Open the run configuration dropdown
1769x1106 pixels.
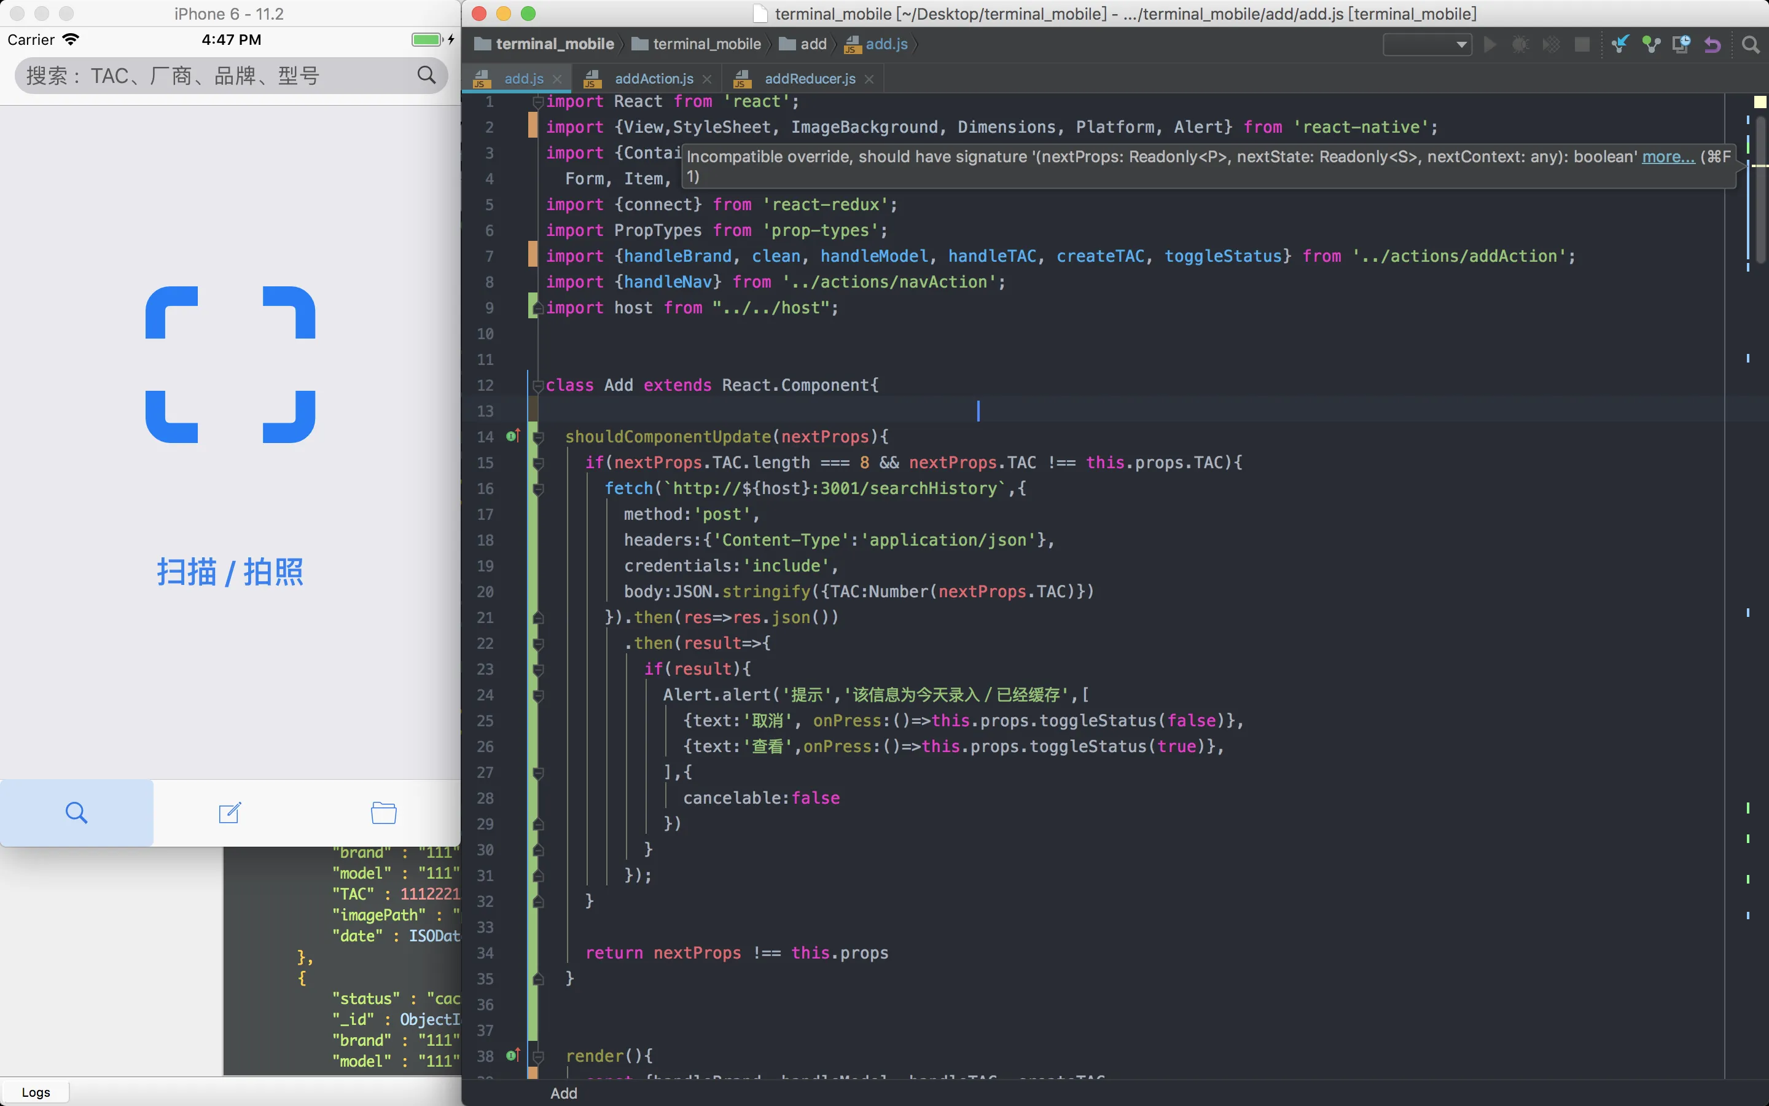1426,45
